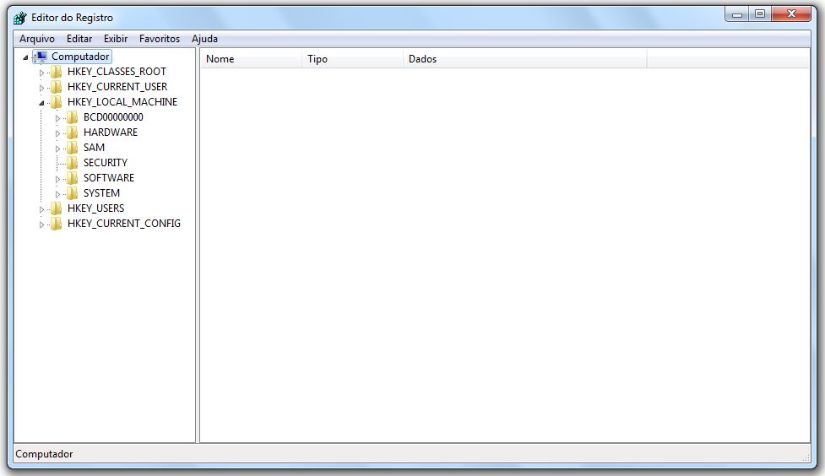Image resolution: width=825 pixels, height=476 pixels.
Task: Expand the SOFTWARE key arrow
Action: tap(57, 178)
